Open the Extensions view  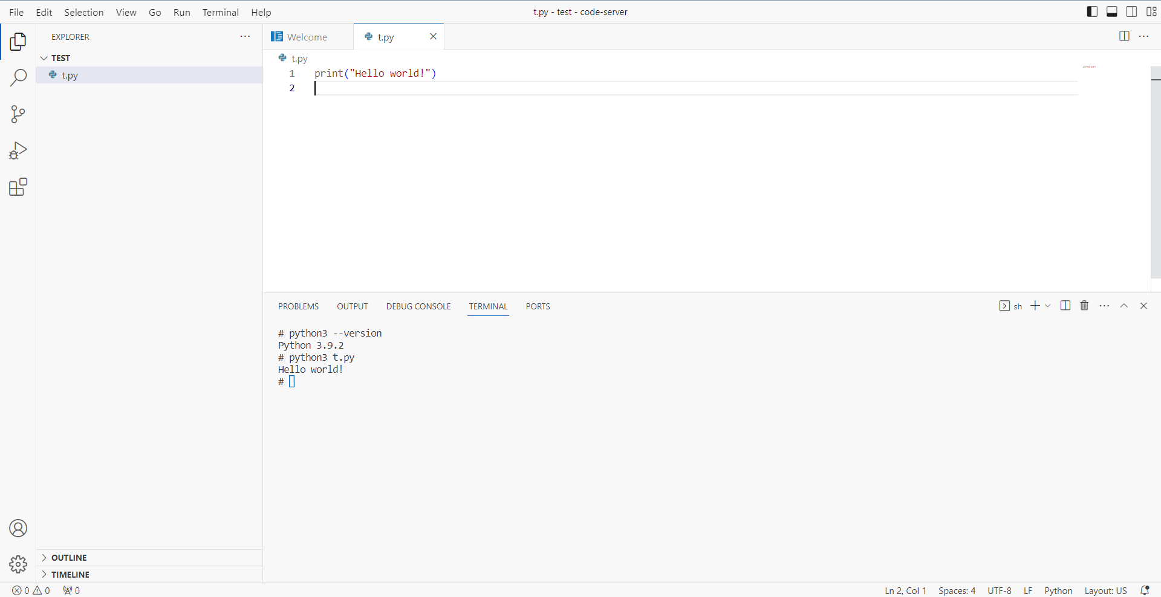pos(18,187)
